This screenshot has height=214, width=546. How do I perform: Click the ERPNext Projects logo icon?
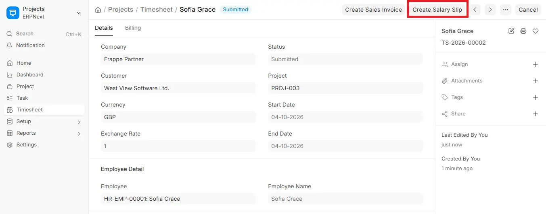tap(13, 13)
